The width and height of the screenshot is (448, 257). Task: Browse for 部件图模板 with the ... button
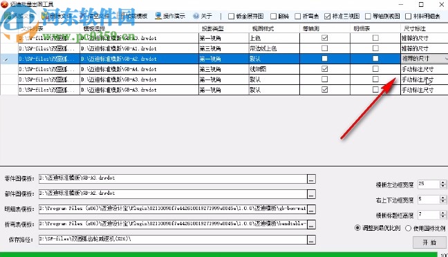(x=311, y=194)
